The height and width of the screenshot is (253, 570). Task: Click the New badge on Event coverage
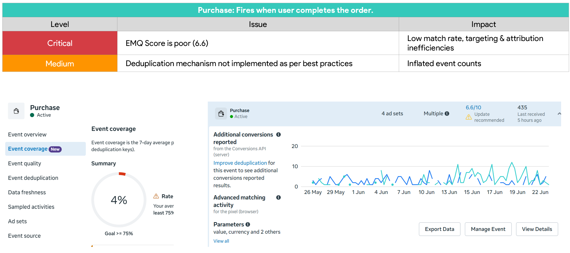point(55,149)
